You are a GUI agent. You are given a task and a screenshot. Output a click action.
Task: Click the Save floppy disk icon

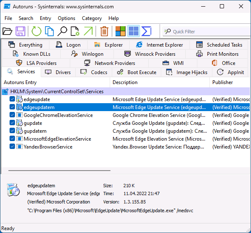point(20,31)
